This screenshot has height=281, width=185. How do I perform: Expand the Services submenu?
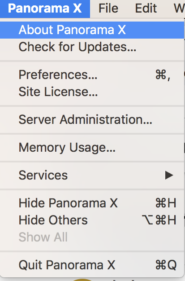pyautogui.click(x=92, y=175)
